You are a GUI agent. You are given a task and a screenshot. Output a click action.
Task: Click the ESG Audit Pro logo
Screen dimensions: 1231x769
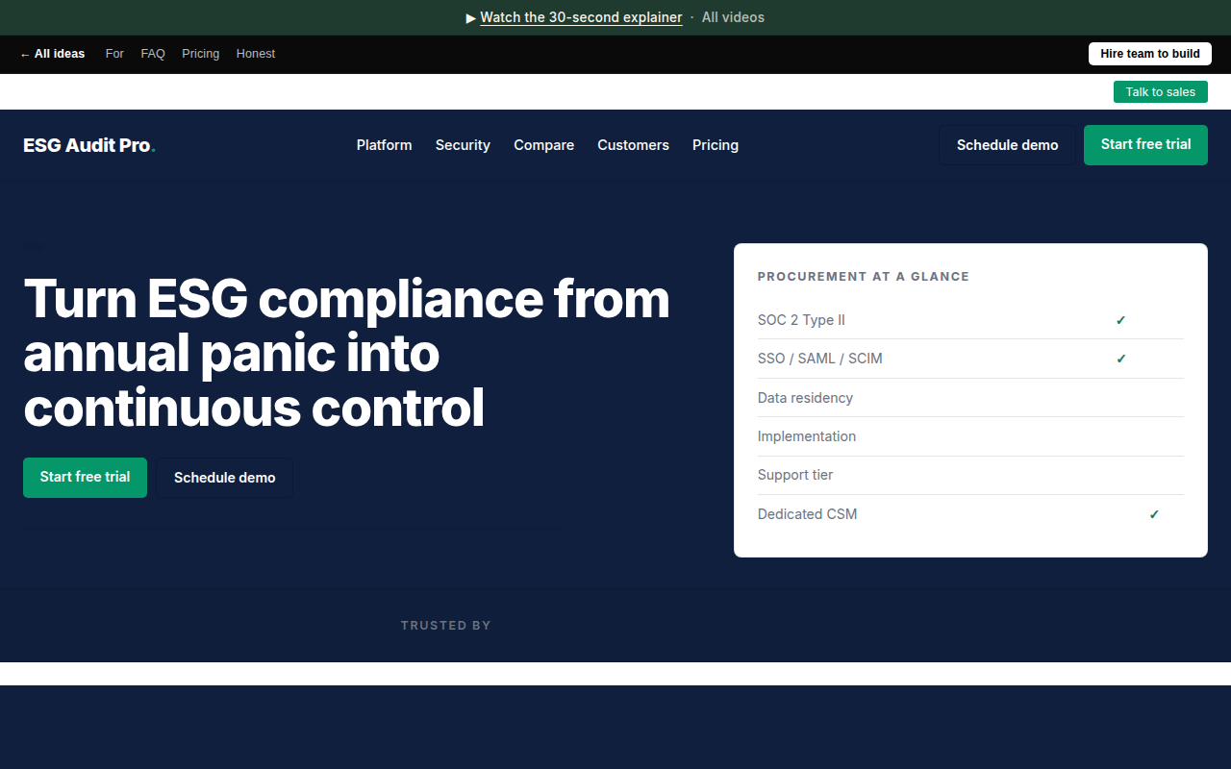[x=89, y=145]
